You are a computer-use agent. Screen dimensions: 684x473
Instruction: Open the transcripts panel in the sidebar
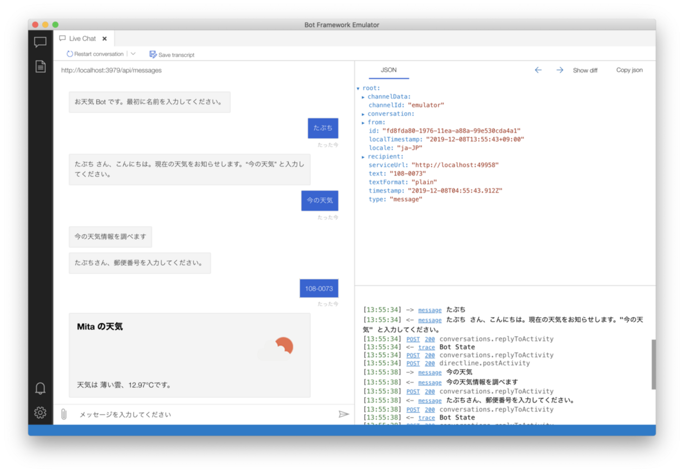point(40,67)
